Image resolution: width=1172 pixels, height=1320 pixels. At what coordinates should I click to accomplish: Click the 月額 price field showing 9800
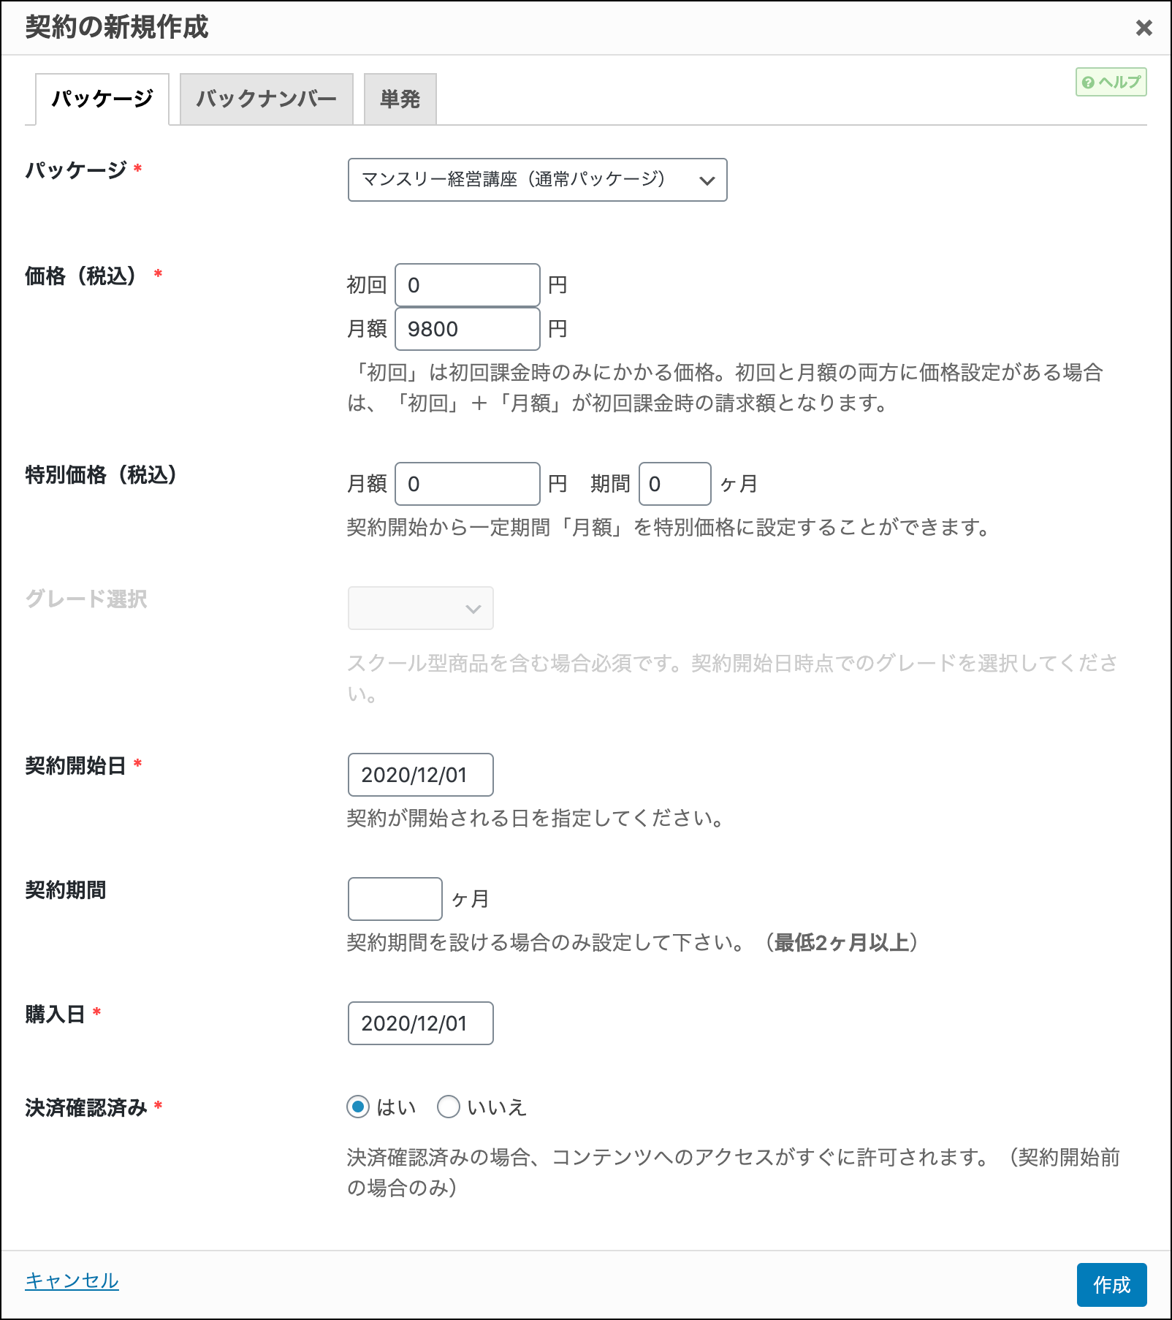tap(467, 329)
